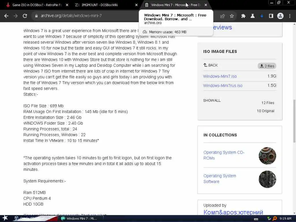
Task: Open the star Start menu button
Action: (x=5, y=218)
